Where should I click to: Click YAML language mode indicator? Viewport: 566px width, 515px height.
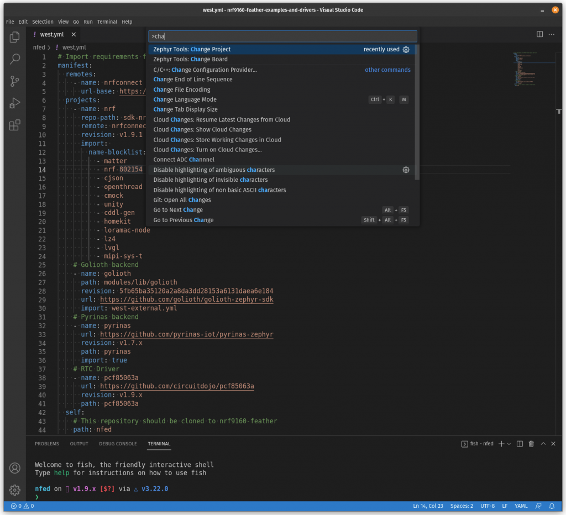click(x=521, y=506)
